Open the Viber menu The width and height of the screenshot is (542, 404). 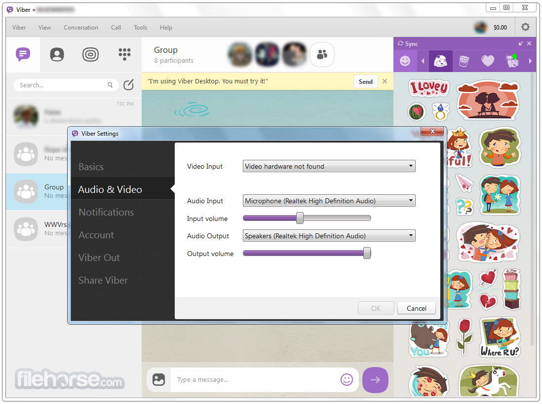19,27
